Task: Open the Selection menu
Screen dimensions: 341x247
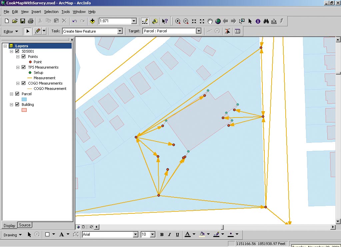Action: (51, 12)
